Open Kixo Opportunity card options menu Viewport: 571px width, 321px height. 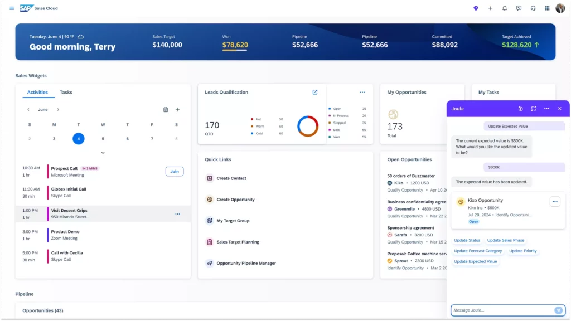[x=555, y=202]
